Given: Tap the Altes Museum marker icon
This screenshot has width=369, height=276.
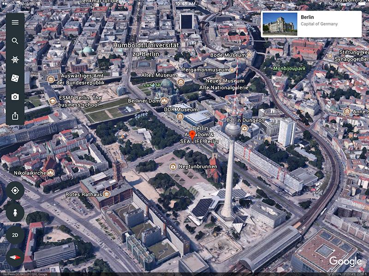Looking at the screenshot, I should (x=181, y=82).
